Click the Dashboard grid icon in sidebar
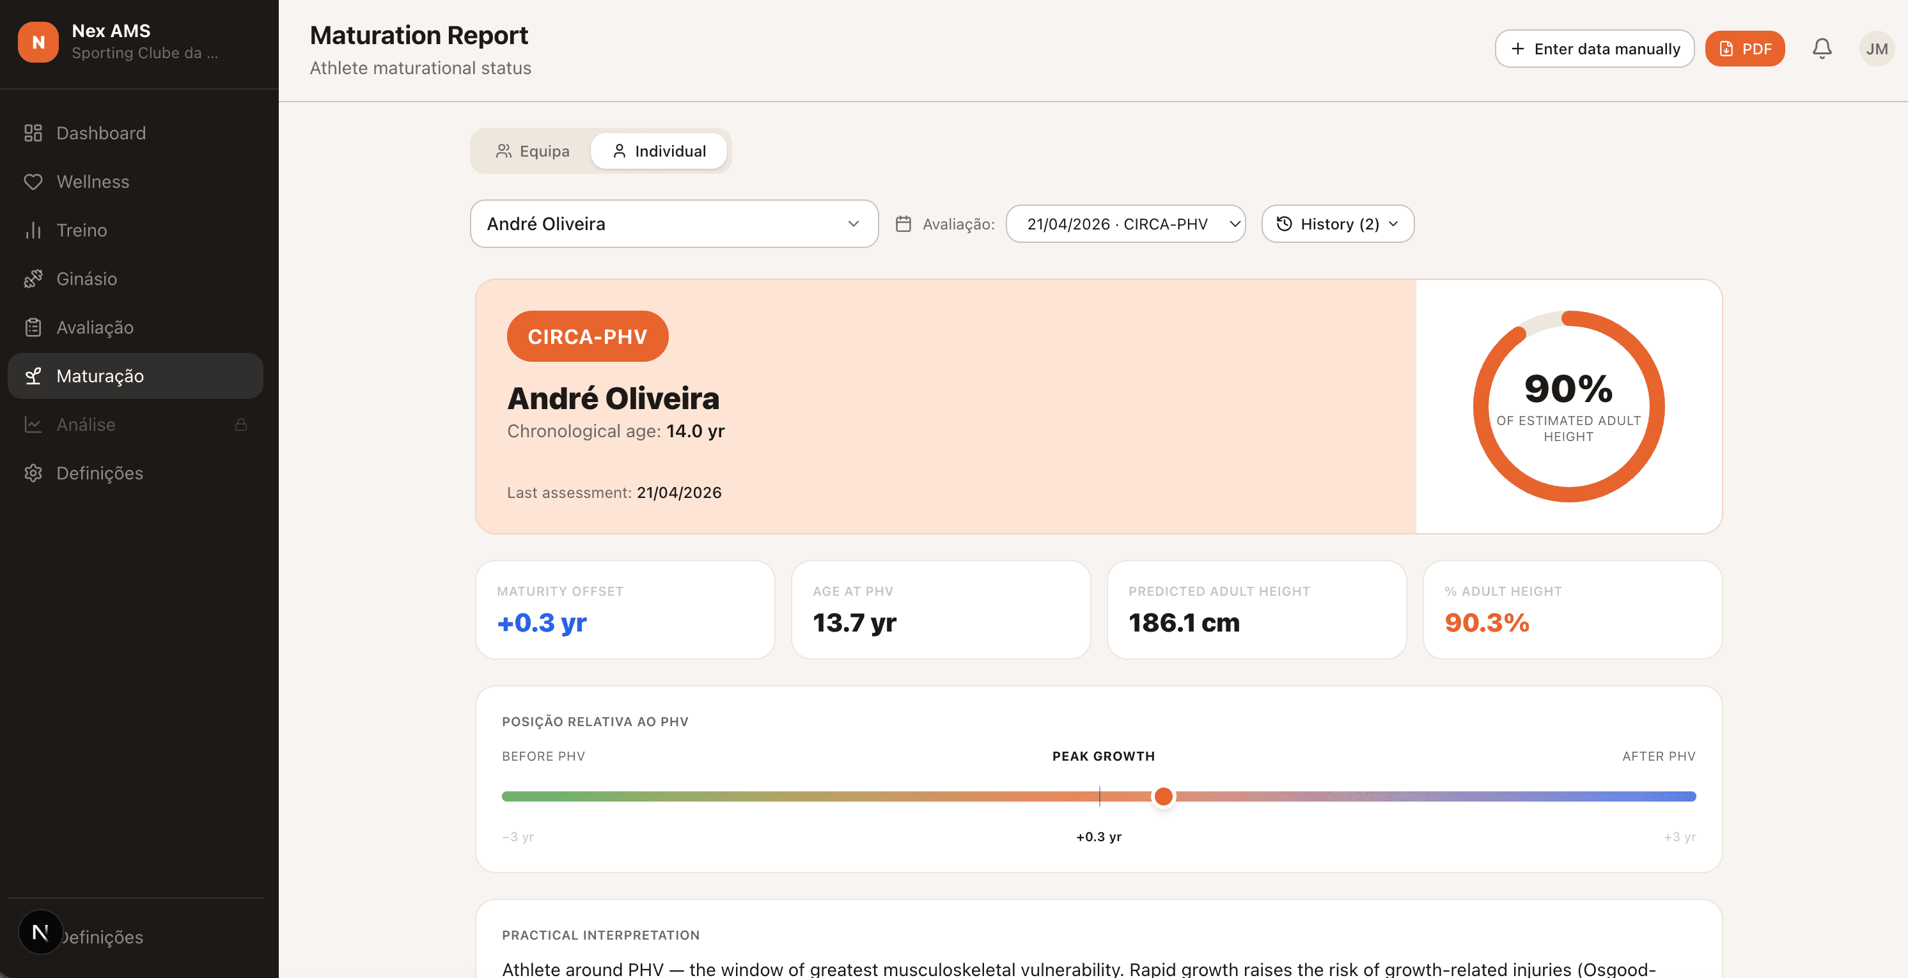 tap(33, 133)
